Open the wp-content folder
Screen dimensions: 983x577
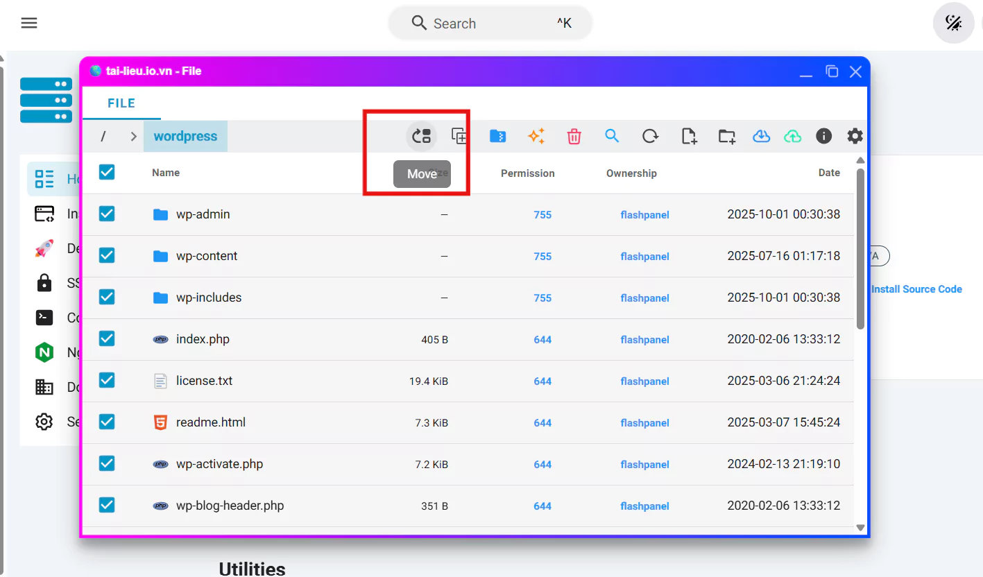click(x=206, y=256)
